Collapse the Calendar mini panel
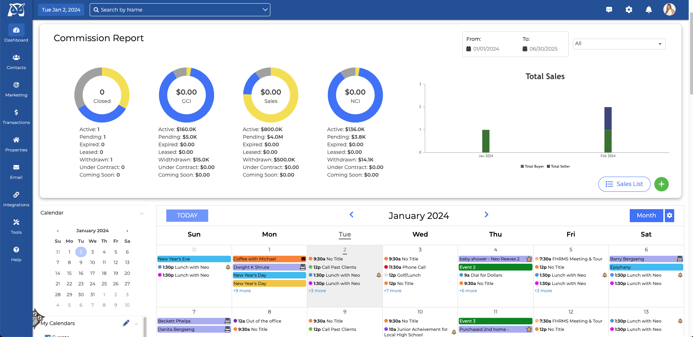Viewport: 693px width, 337px height. coord(142,213)
